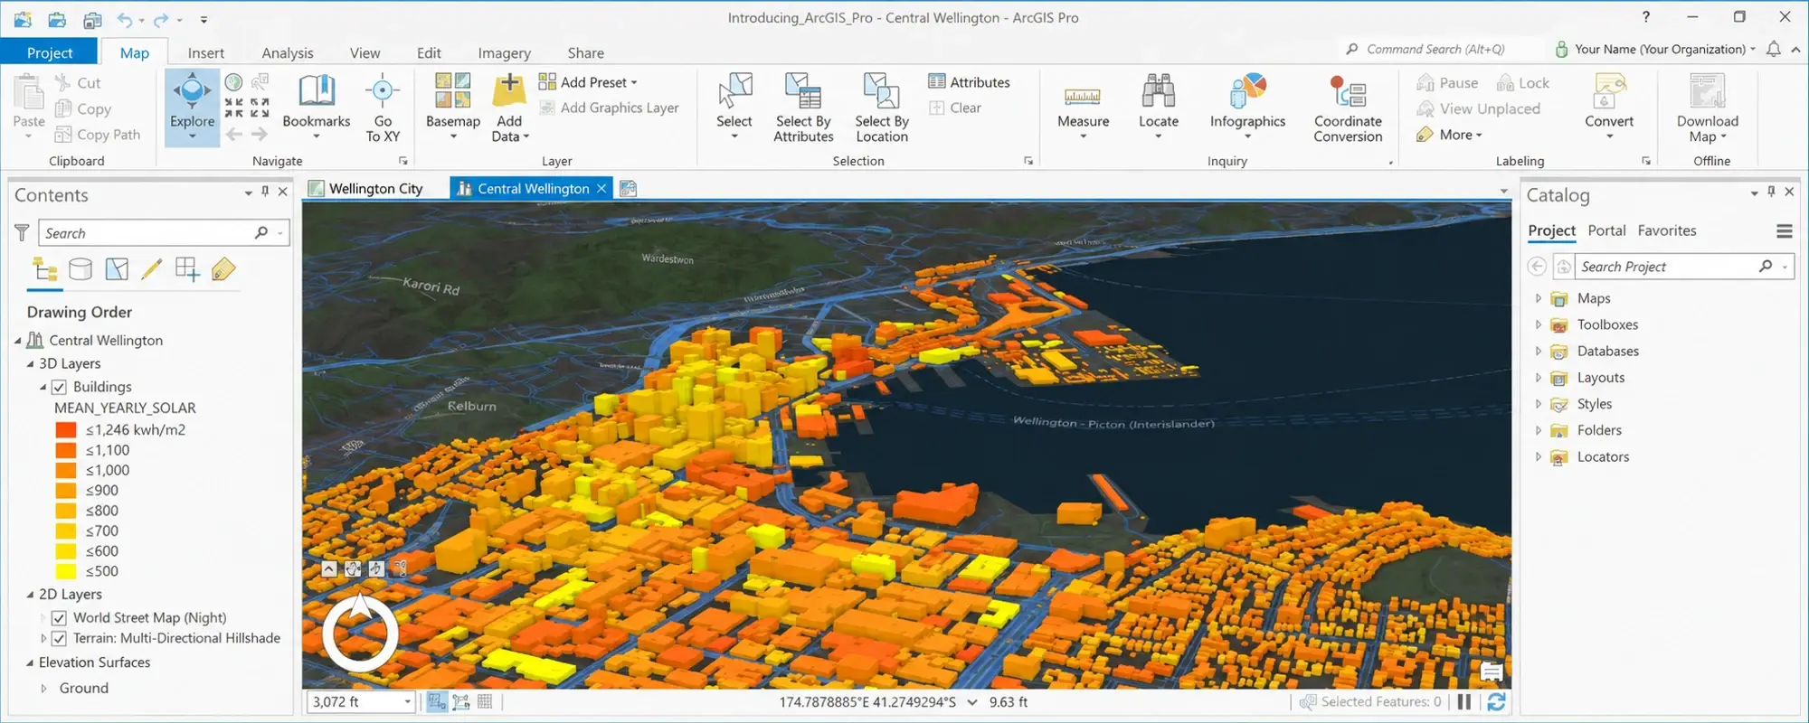Open the Basemap gallery
Screen dimensions: 1809x723
pyautogui.click(x=452, y=107)
